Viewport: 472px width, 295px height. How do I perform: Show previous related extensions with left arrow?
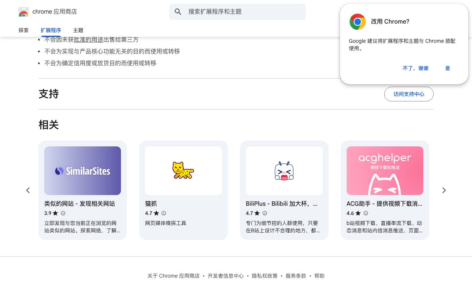tap(28, 190)
